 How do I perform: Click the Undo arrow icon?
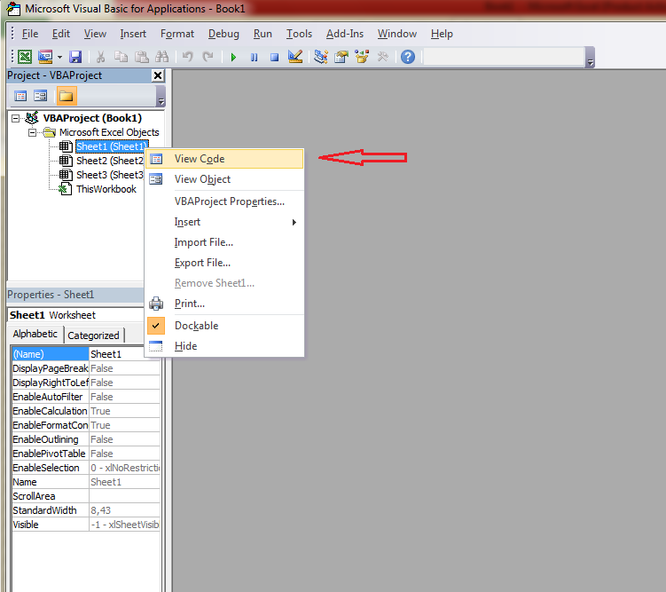(187, 57)
